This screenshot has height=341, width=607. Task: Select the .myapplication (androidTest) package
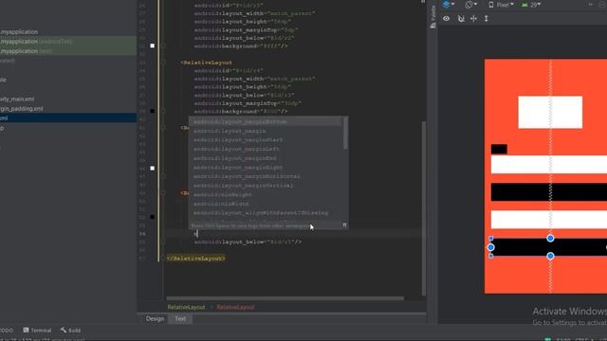click(x=36, y=42)
